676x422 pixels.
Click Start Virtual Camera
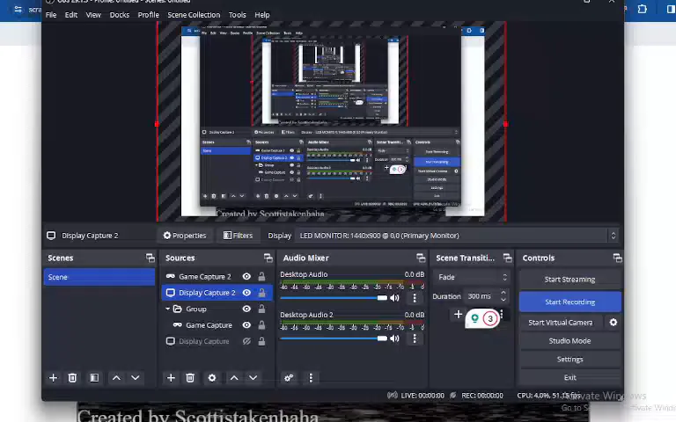[x=561, y=323]
